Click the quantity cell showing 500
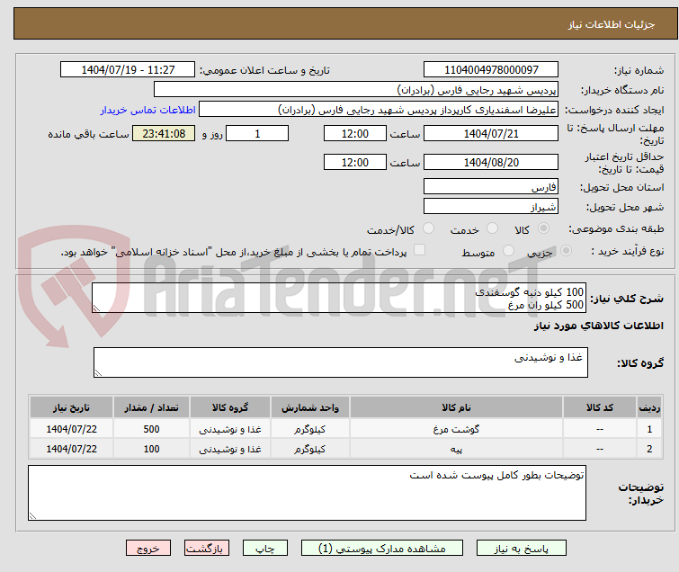Image resolution: width=679 pixels, height=572 pixels. (152, 429)
